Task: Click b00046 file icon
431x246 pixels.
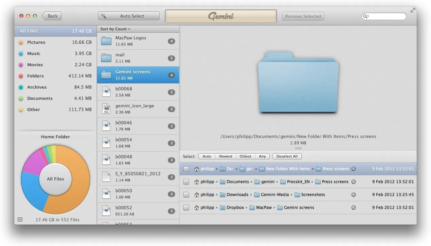Action: pos(106,126)
